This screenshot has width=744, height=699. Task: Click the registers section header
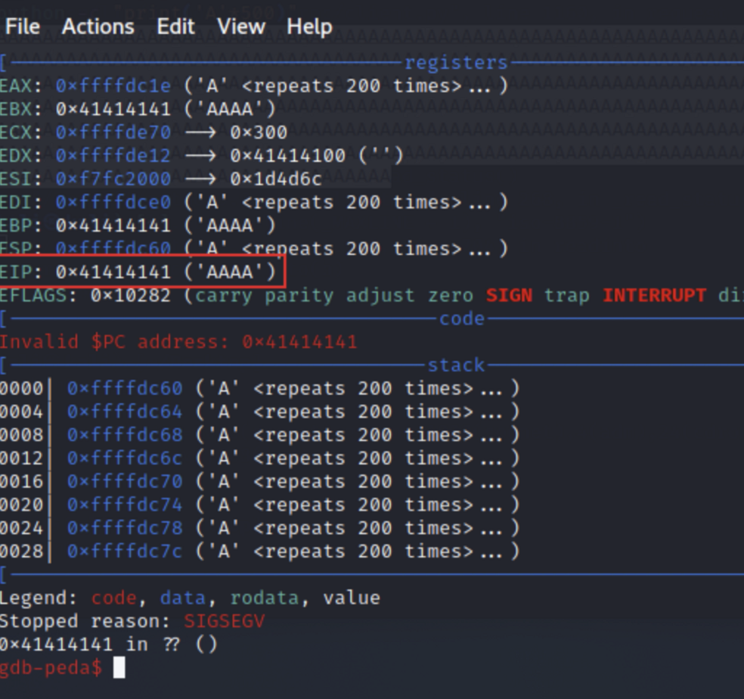tap(456, 63)
